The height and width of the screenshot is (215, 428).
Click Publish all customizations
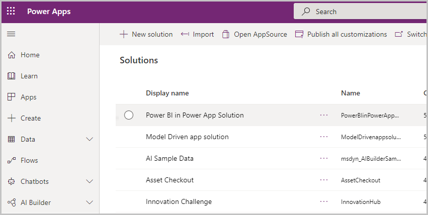coord(341,34)
